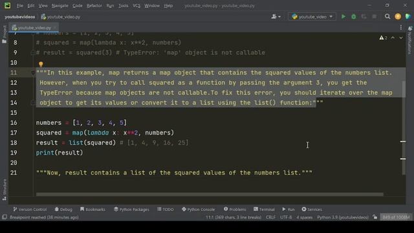Click the word 'lambda' on line 17
This screenshot has height=233, width=414.
tap(98, 133)
